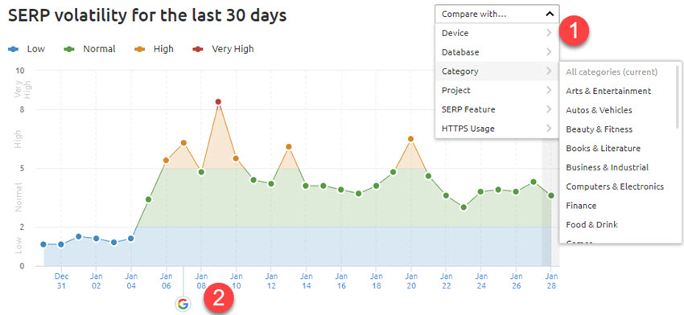
Task: Click the green data point on Jan 28
Action: [551, 195]
